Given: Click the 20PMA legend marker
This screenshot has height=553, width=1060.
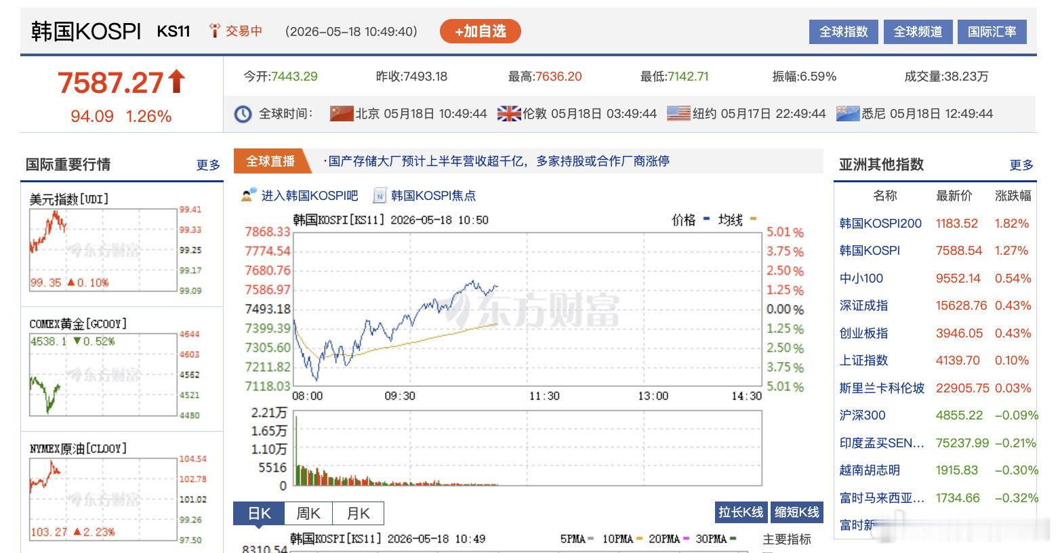Looking at the screenshot, I should (686, 539).
